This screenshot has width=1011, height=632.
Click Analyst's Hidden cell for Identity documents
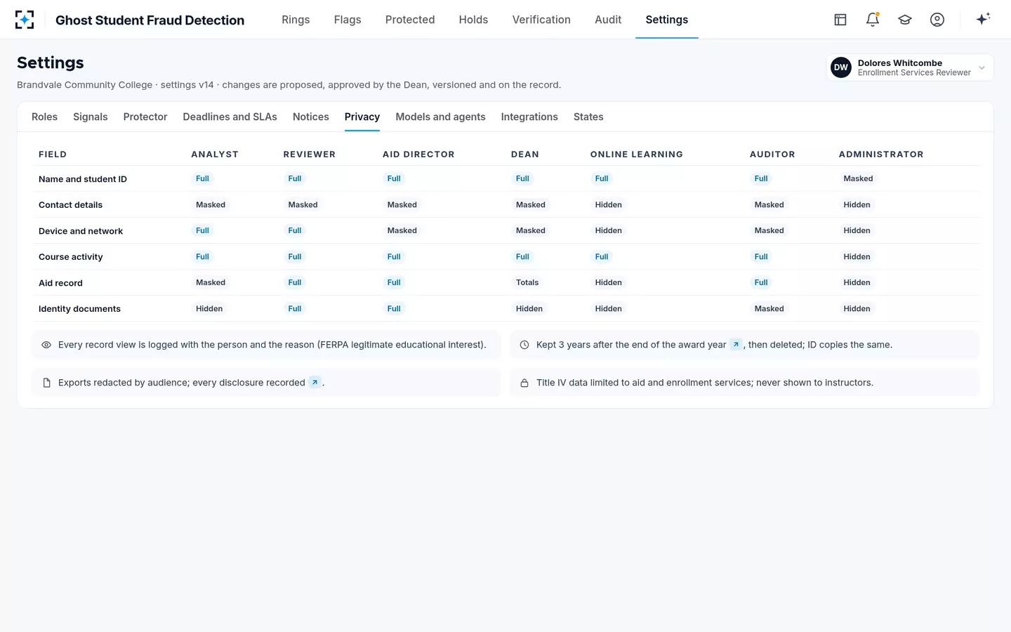point(209,308)
